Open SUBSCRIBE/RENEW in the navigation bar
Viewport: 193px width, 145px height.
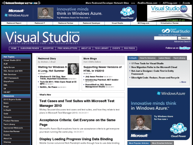click(30, 48)
